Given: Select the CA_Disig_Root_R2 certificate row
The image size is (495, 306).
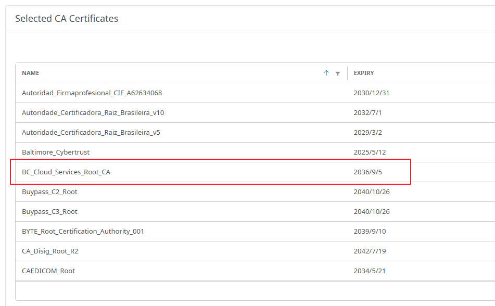Looking at the screenshot, I should pyautogui.click(x=255, y=251).
